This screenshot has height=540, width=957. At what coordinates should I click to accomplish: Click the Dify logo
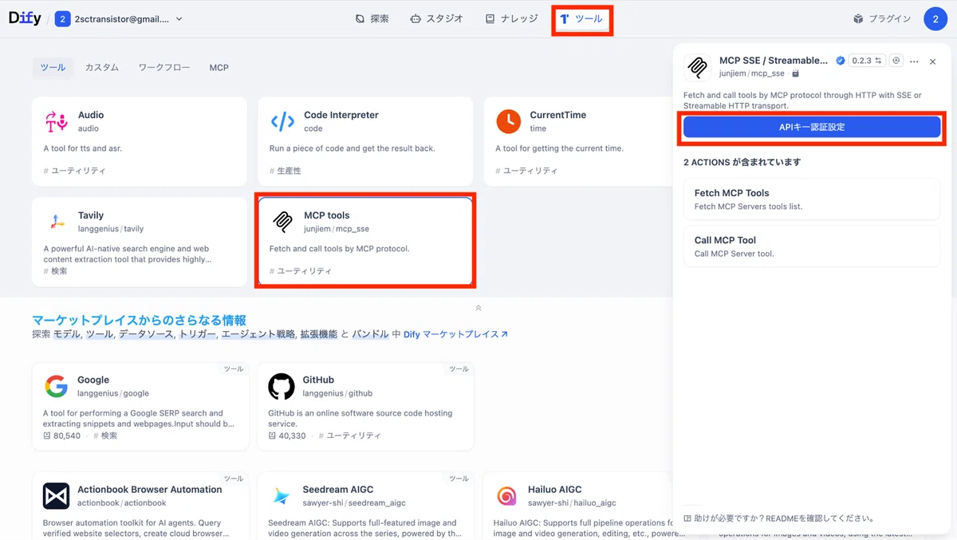25,18
